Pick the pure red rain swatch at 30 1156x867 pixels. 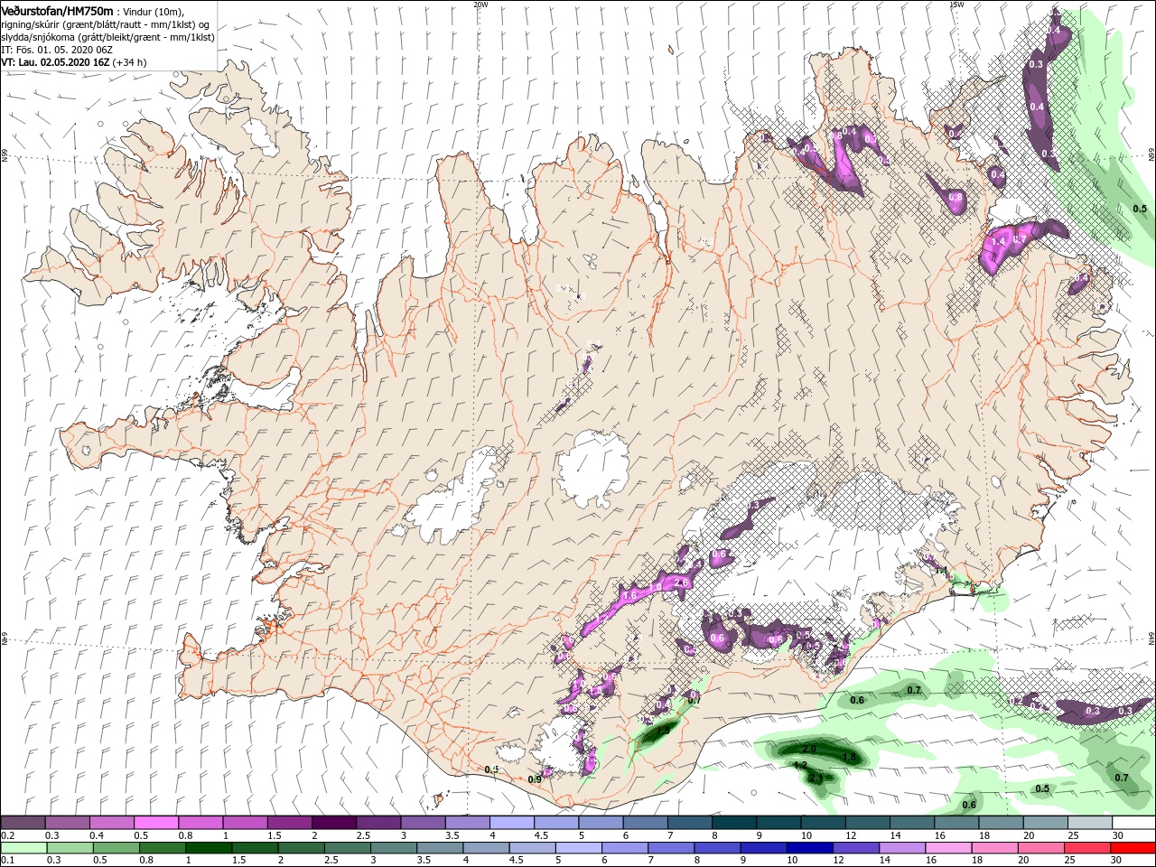pos(1132,847)
